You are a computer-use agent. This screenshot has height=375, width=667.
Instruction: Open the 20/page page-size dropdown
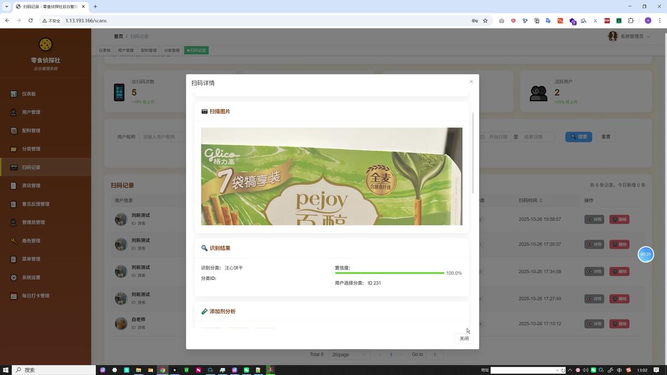pos(349,355)
